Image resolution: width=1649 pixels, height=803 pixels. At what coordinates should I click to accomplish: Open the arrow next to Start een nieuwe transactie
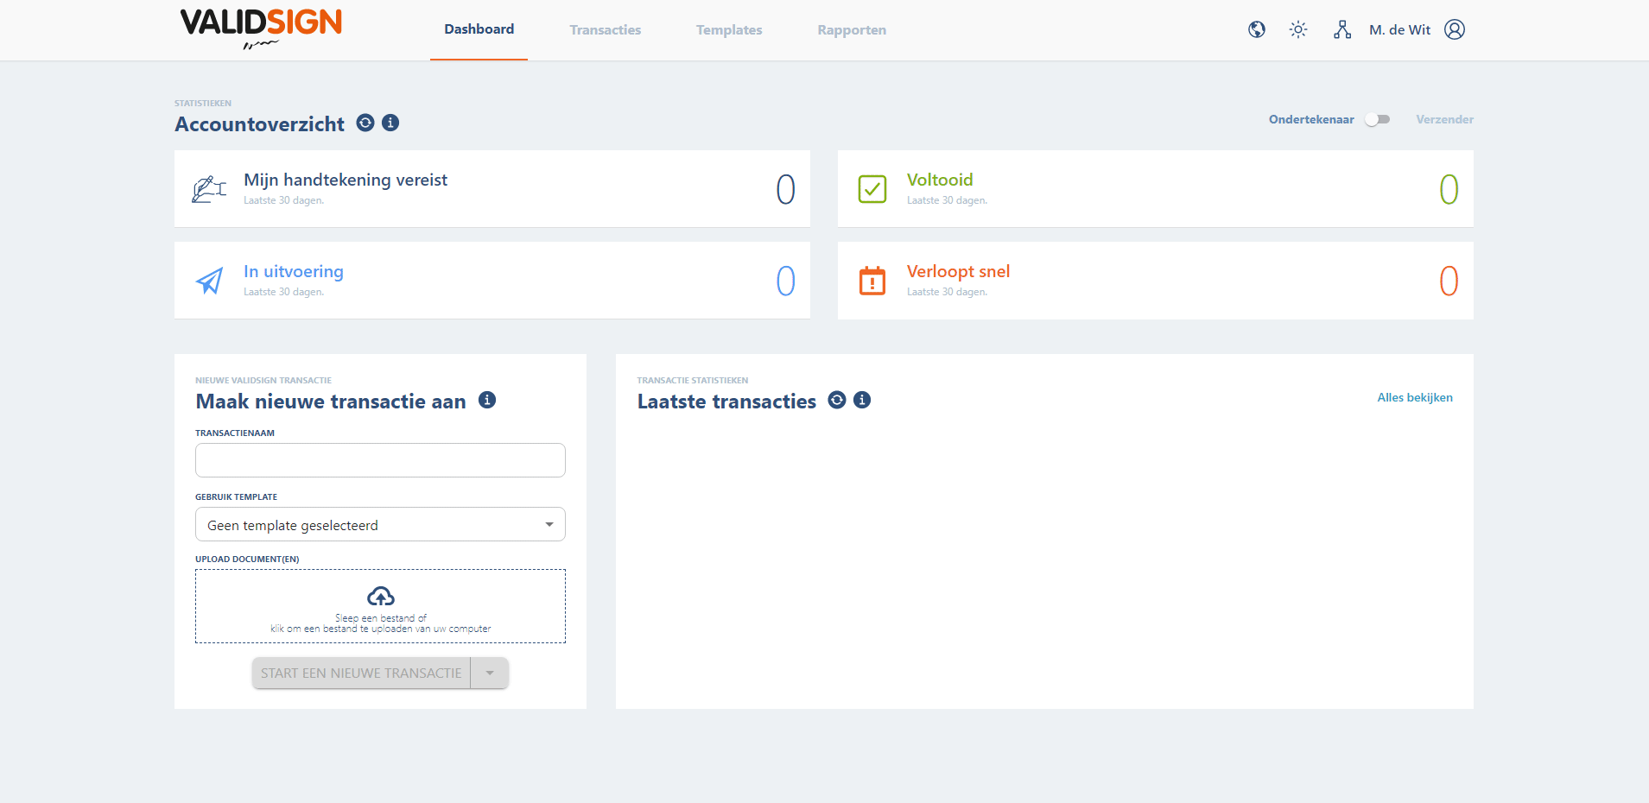490,673
